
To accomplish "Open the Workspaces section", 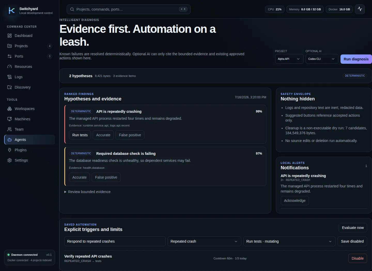I will [29, 109].
